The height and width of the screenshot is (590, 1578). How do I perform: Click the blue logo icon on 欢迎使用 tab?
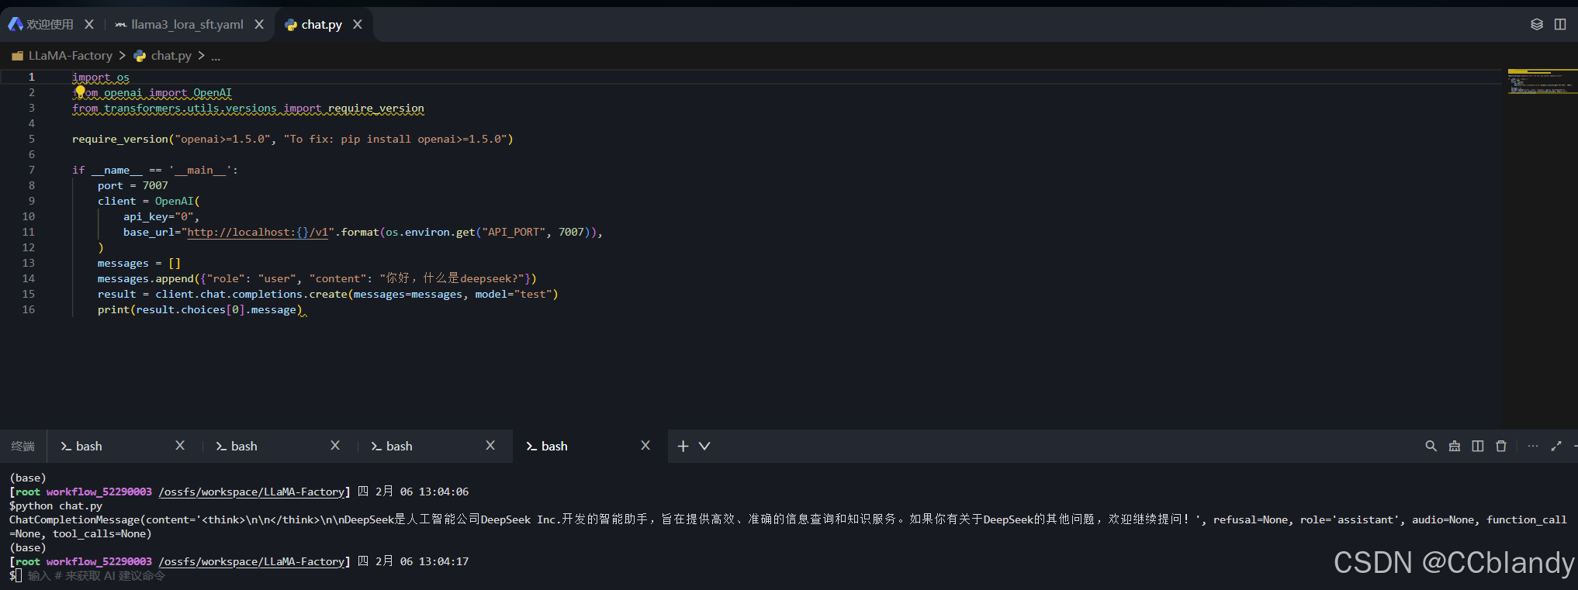16,24
